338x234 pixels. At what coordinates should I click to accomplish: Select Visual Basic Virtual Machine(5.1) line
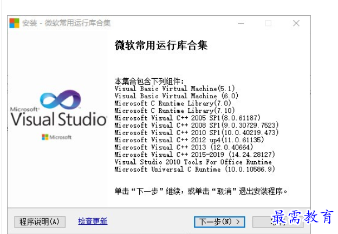[x=174, y=88]
